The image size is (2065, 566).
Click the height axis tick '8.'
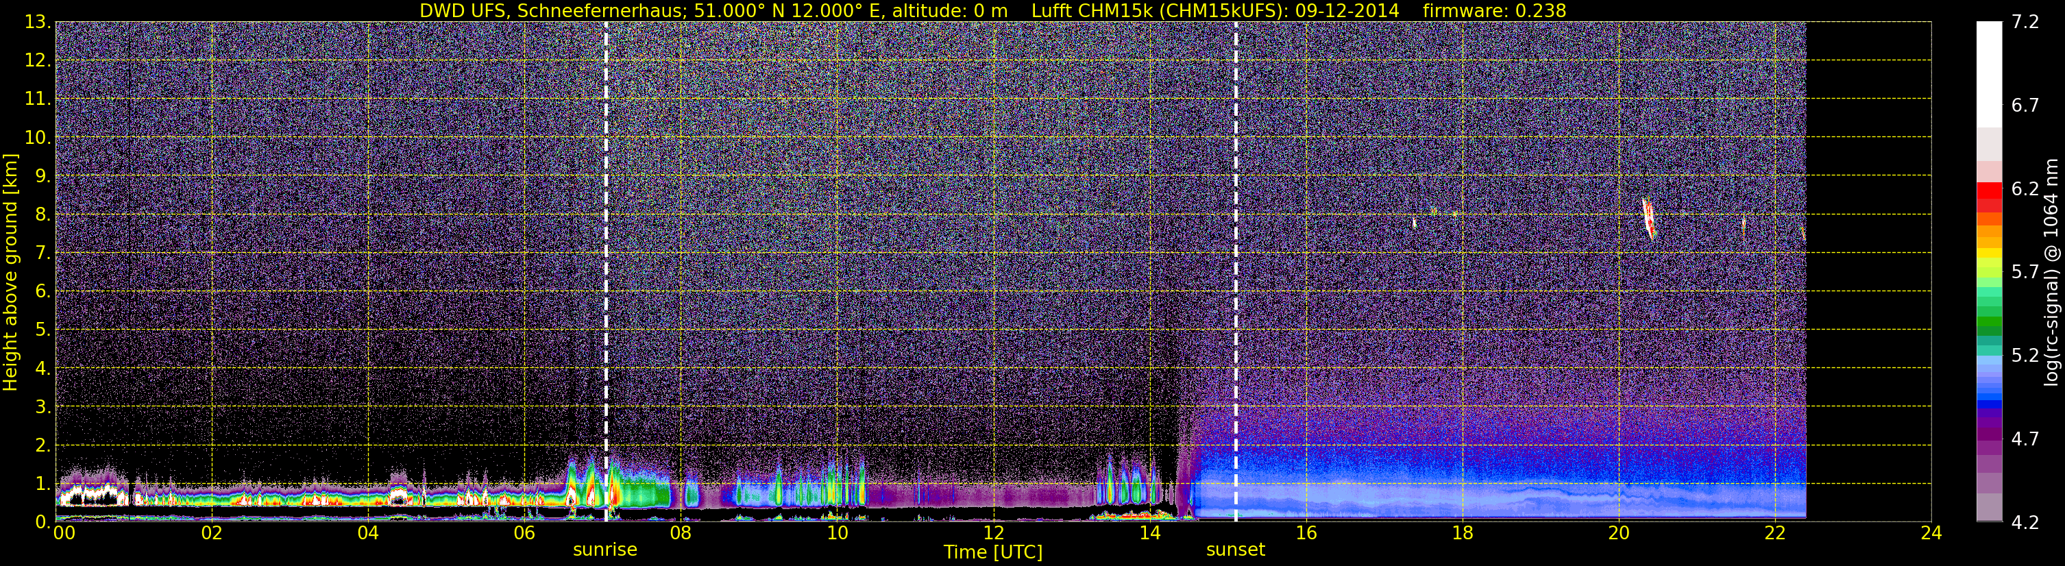[x=42, y=215]
